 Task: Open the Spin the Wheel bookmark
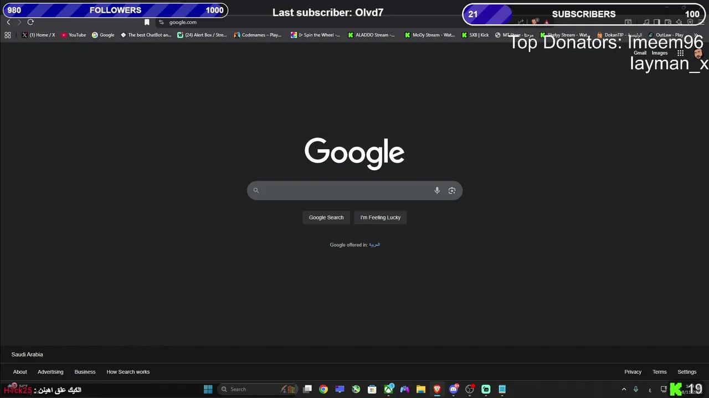(x=316, y=35)
